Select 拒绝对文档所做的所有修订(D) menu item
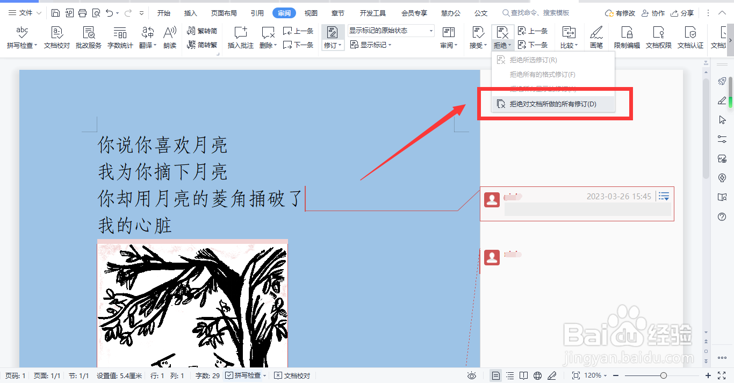Viewport: 734px width, 383px height. pos(553,104)
